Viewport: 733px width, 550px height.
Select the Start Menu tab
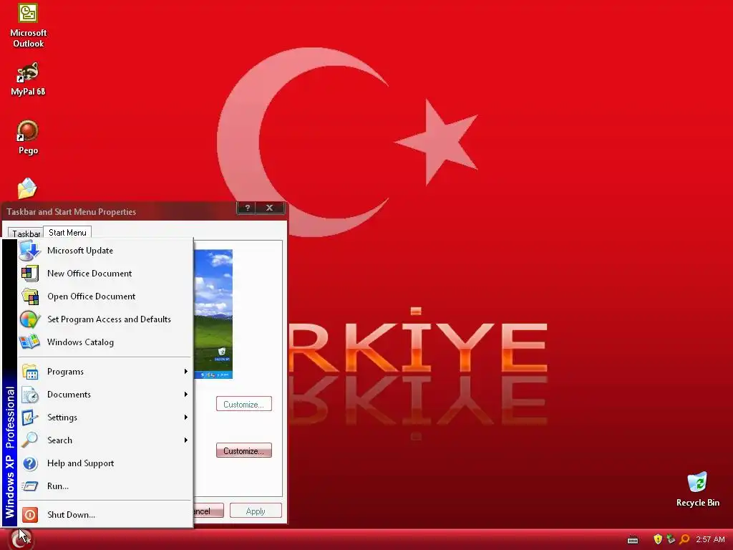click(67, 233)
